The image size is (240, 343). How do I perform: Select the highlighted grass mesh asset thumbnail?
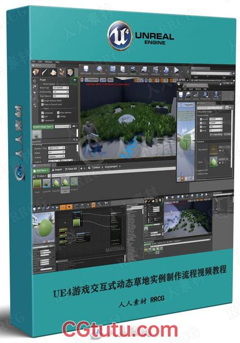click(x=65, y=185)
